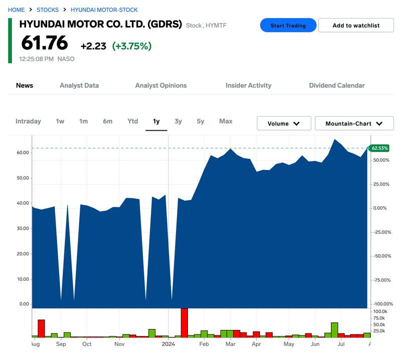Click the 62.53% price marker label
The image size is (401, 354).
coord(379,148)
